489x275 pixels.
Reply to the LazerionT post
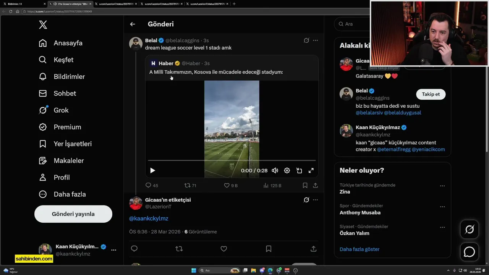(x=134, y=249)
